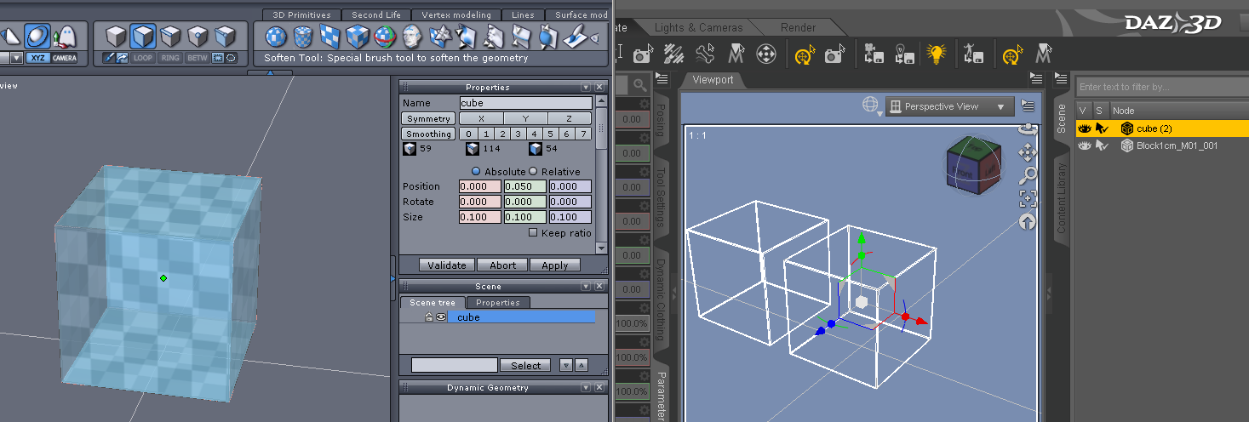Viewport: 1249px width, 422px height.
Task: Toggle the XYZ manipulator mode
Action: tap(37, 58)
